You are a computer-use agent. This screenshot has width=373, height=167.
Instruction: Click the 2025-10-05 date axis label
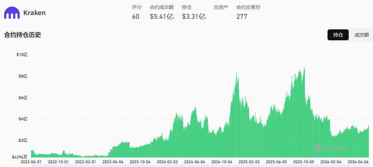click(x=304, y=162)
